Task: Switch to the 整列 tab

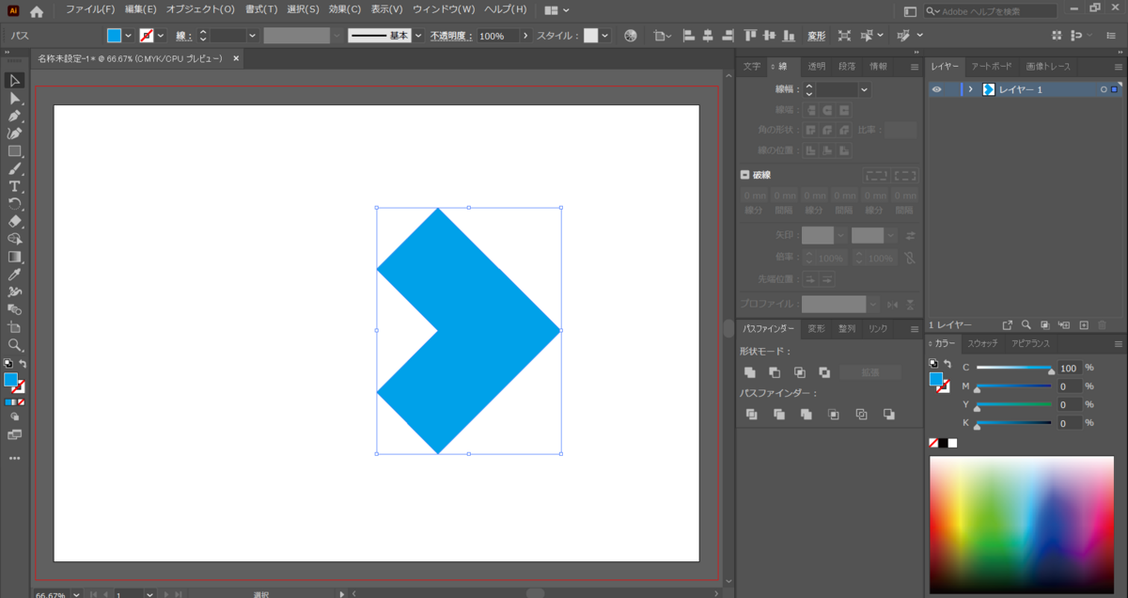Action: point(847,329)
